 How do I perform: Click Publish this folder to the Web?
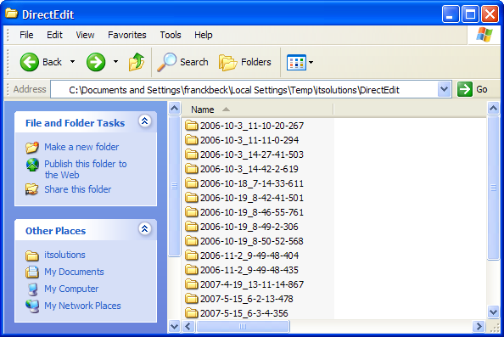tap(86, 169)
